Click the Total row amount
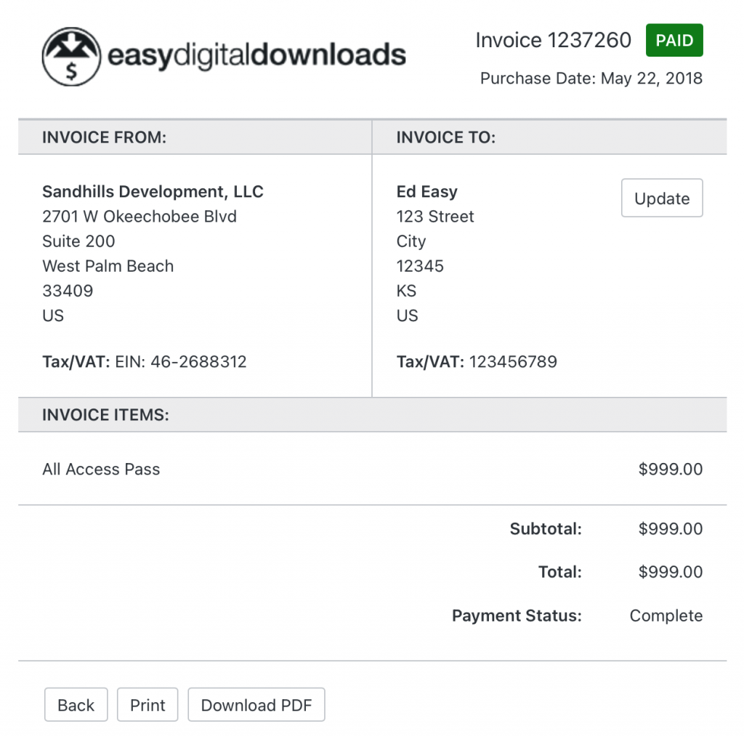Viewport: 744px width, 737px height. pyautogui.click(x=670, y=573)
